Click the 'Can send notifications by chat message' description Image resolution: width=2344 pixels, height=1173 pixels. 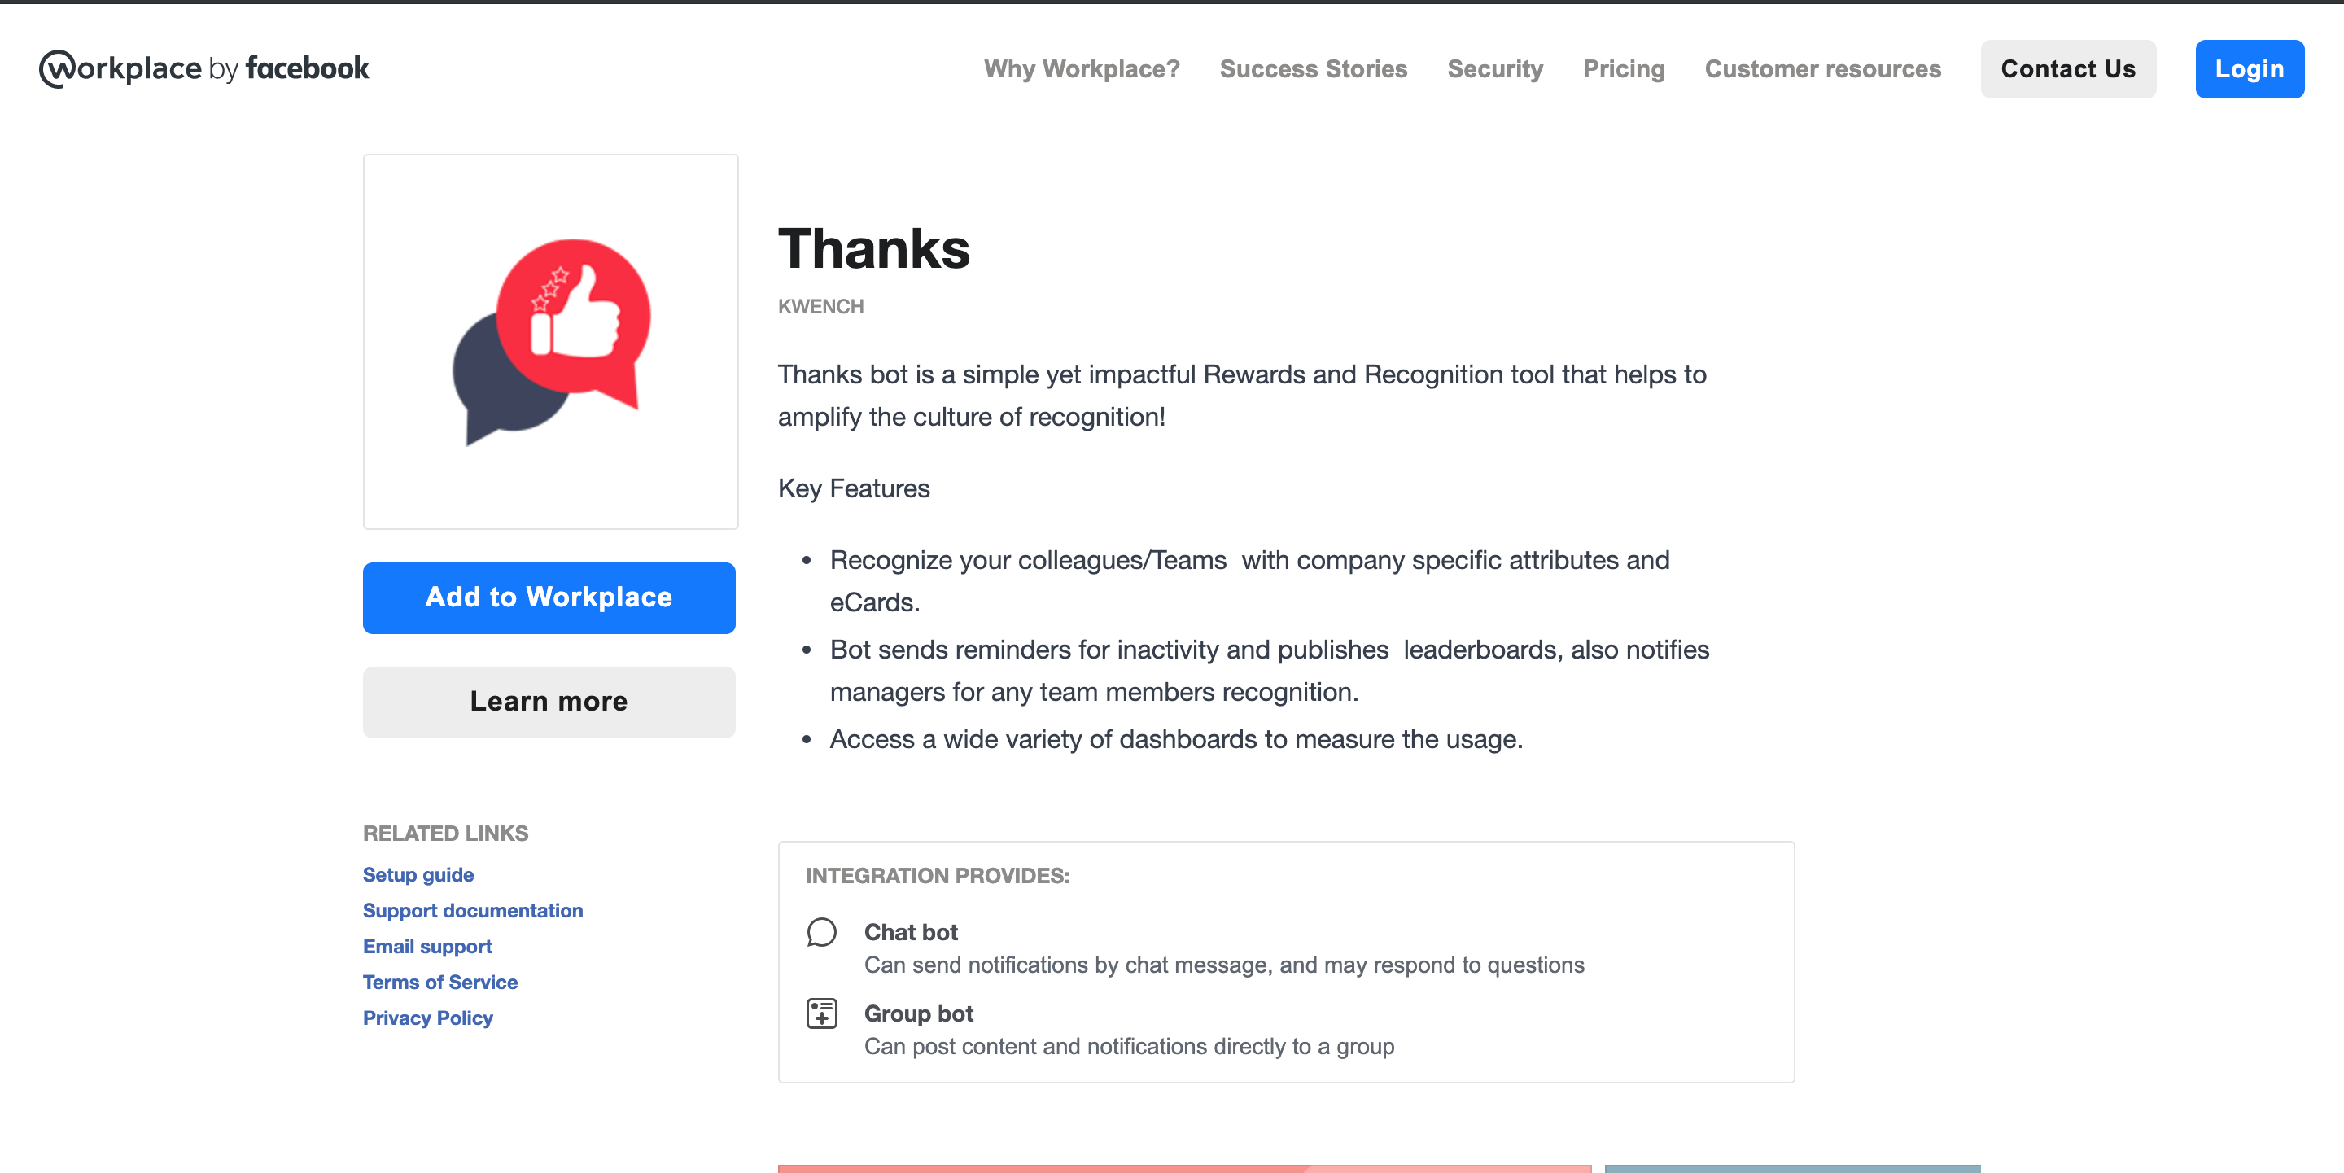[x=1224, y=965]
